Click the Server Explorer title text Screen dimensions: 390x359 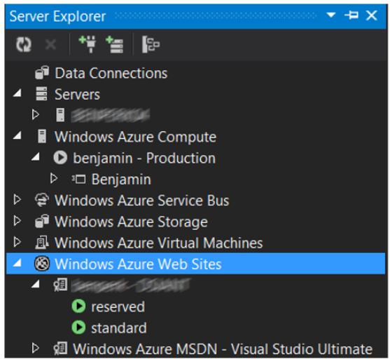coord(57,16)
